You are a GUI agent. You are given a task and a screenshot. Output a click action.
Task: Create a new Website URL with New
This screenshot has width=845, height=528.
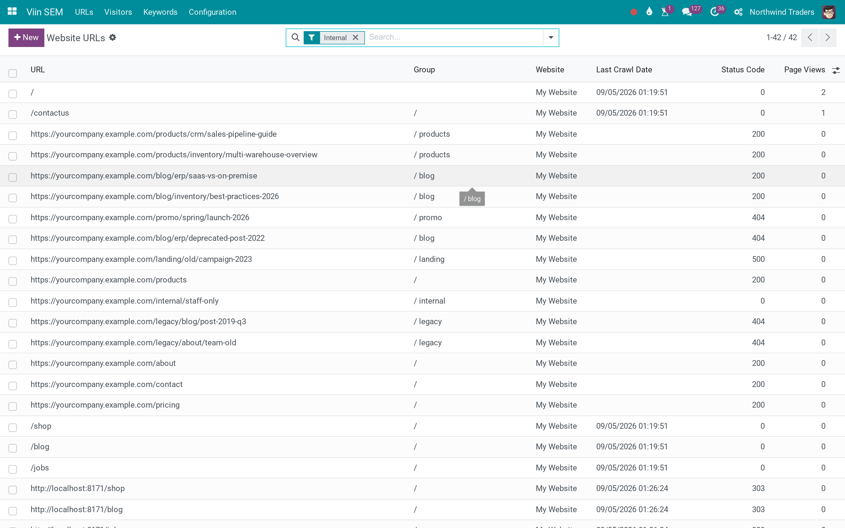26,37
